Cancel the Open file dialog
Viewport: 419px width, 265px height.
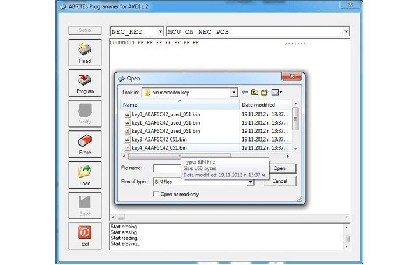coord(279,181)
